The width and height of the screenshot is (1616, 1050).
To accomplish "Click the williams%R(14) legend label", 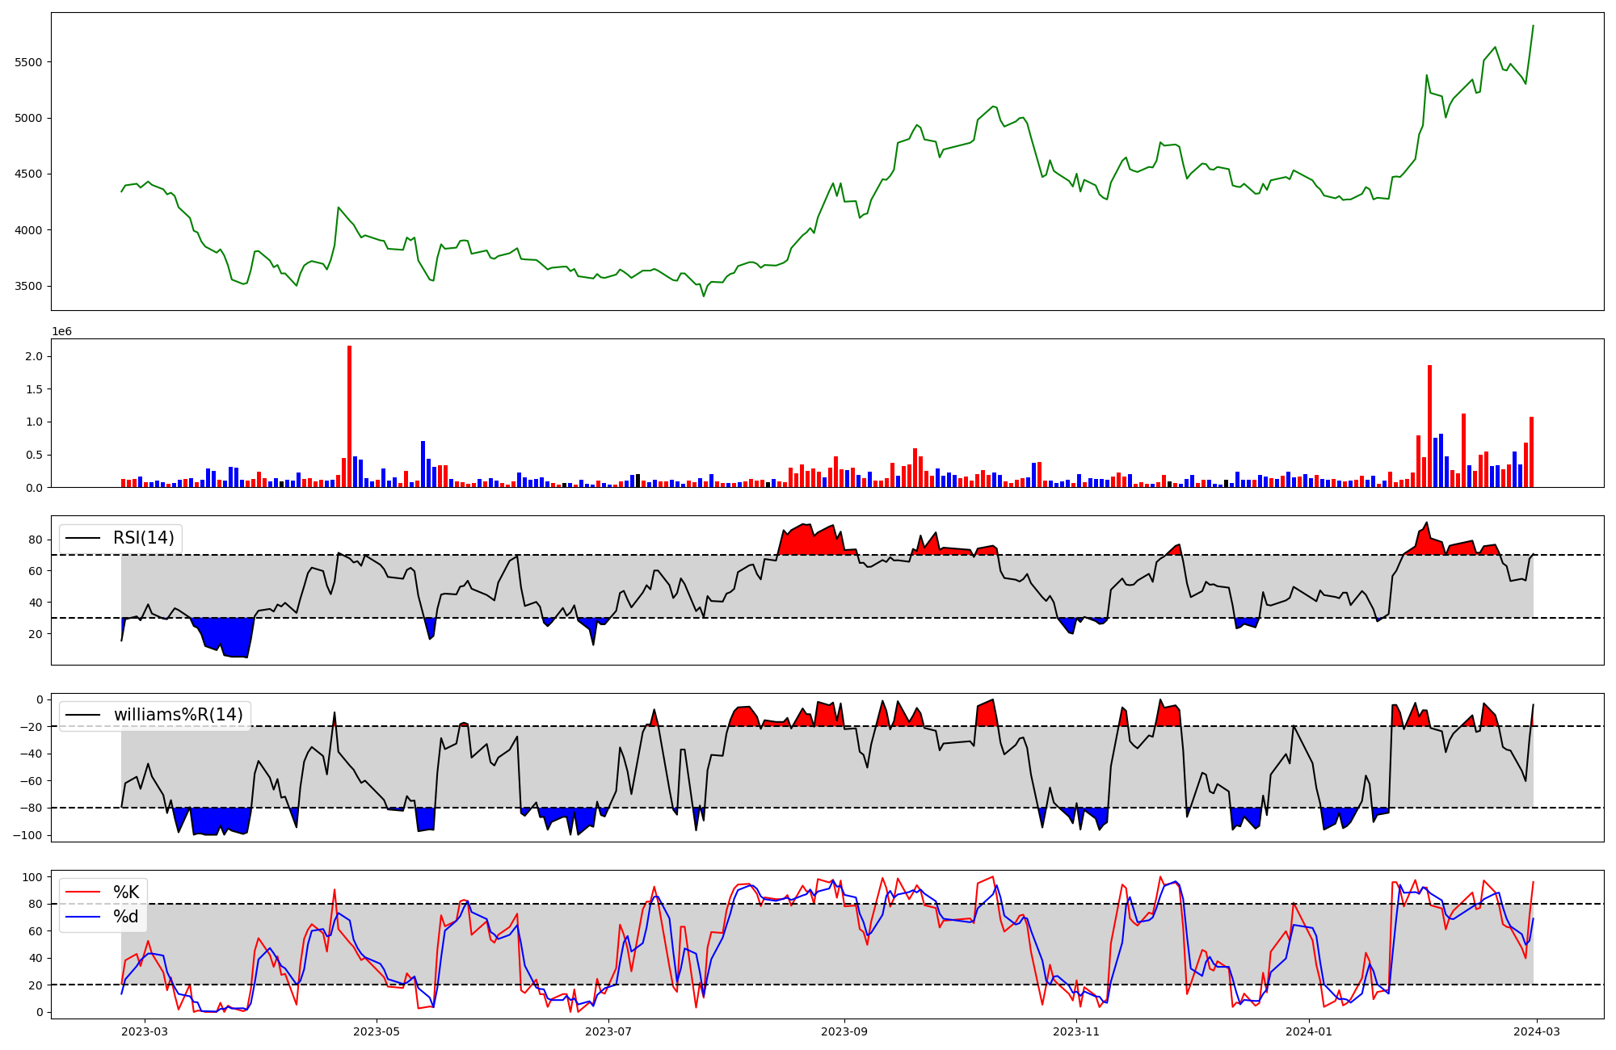I will coord(178,715).
